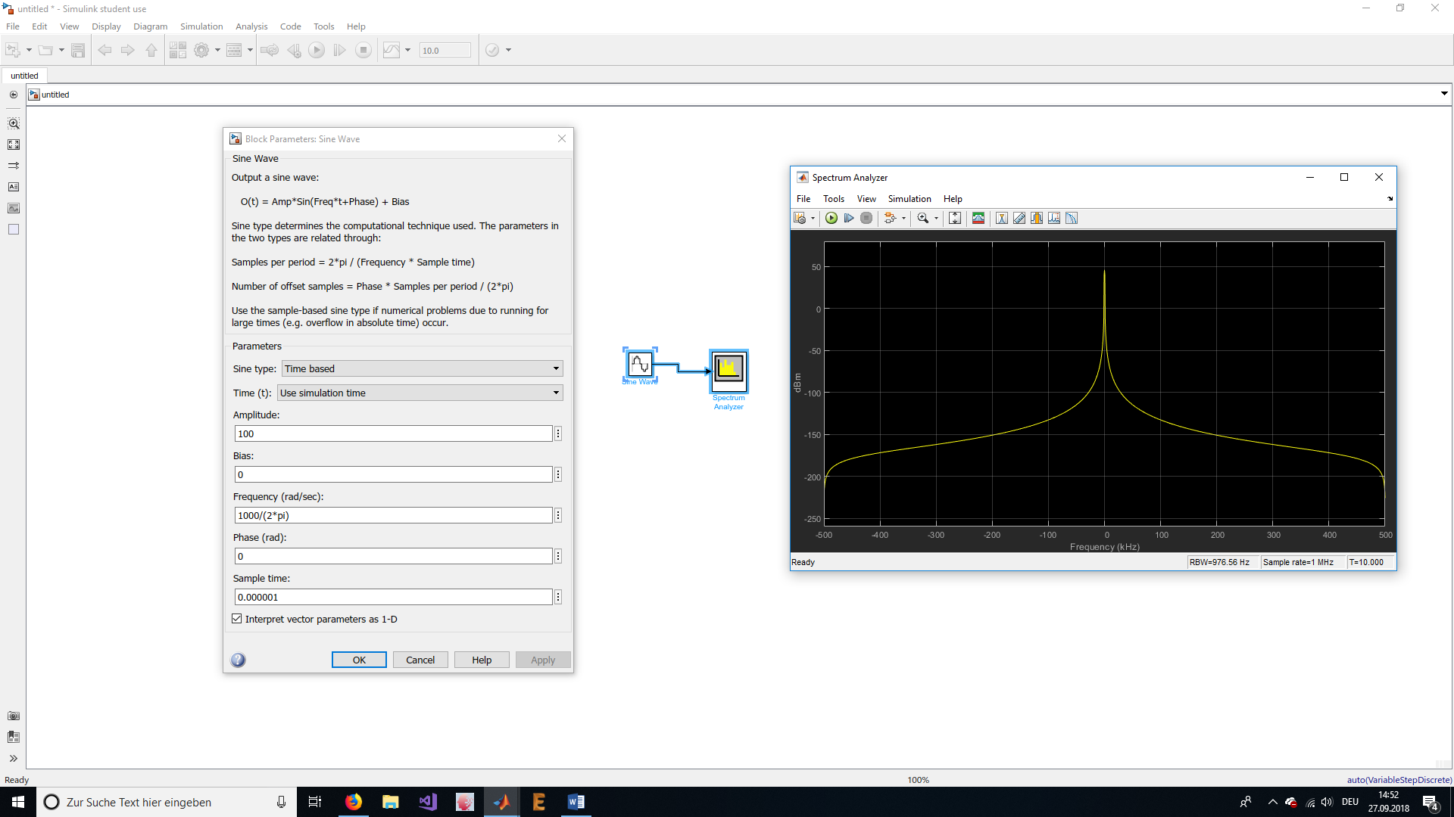Click Model Explorer icon in Simulink toolbar

pos(234,51)
